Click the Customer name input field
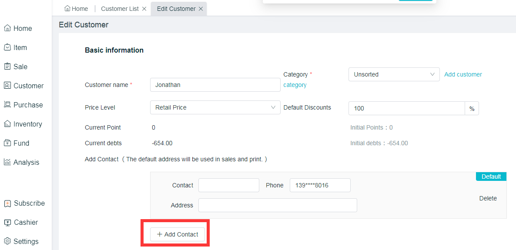This screenshot has height=250, width=516. (215, 85)
